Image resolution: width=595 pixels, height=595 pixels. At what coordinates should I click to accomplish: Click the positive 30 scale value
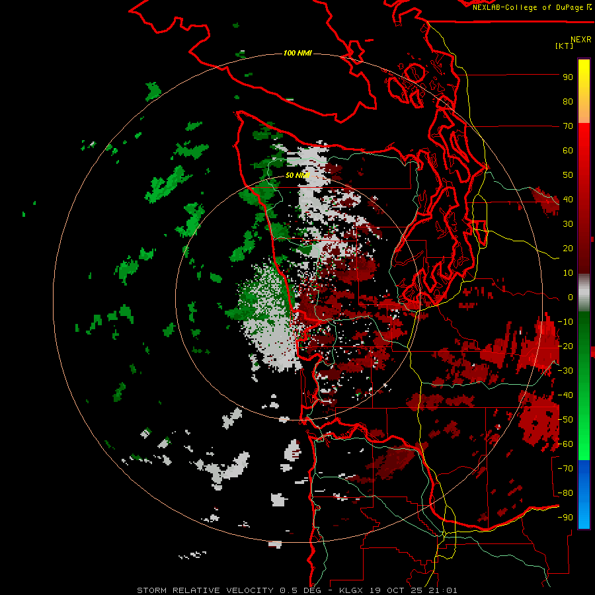pos(568,224)
